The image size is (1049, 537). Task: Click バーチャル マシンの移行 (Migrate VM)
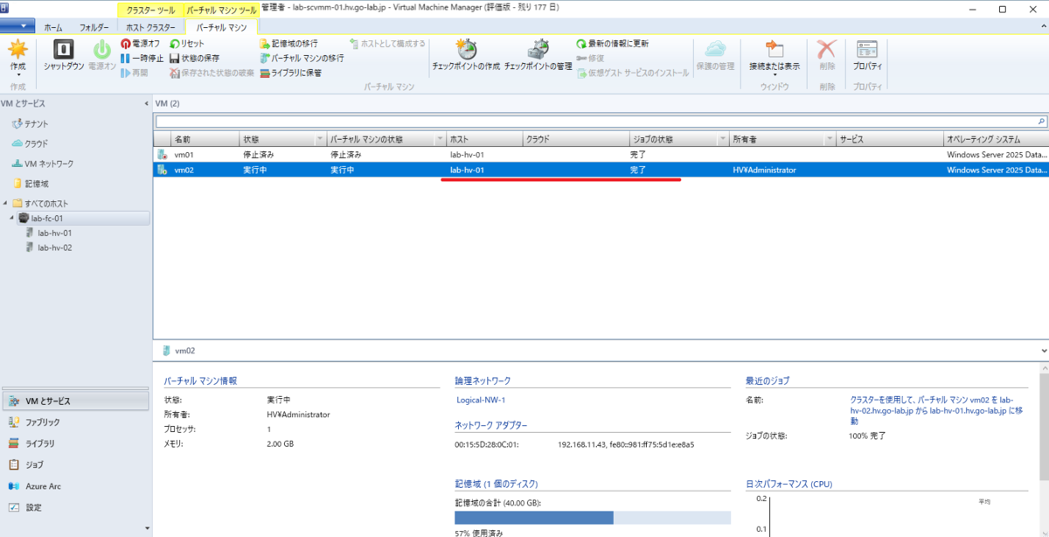point(302,58)
